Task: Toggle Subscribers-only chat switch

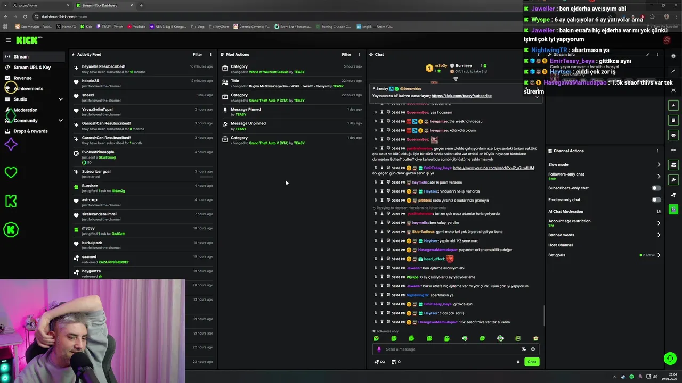Action: pos(656,188)
